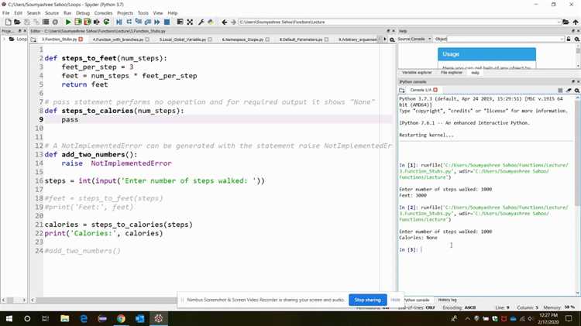Close the Console 1/A tab
Image resolution: width=581 pixels, height=326 pixels.
tap(435, 90)
